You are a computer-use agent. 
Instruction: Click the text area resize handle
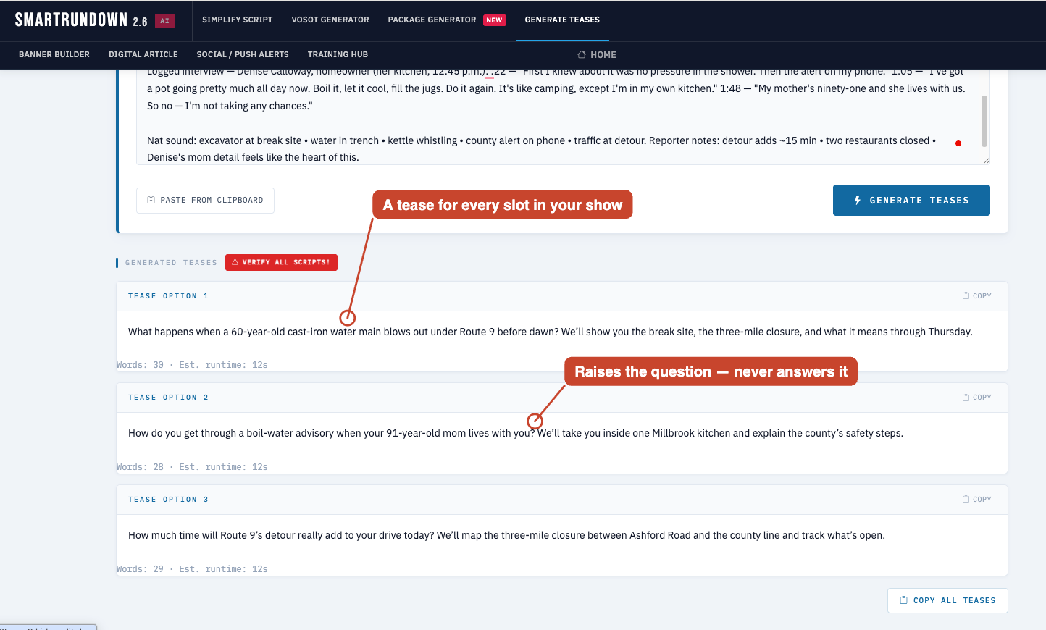[985, 160]
